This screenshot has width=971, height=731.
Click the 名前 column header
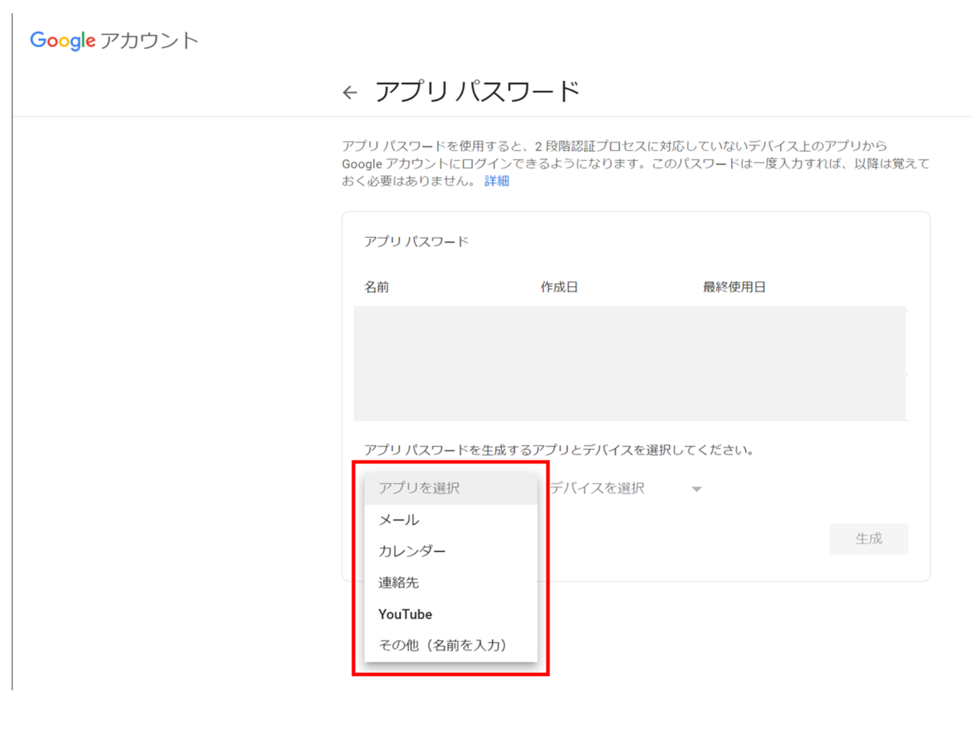[377, 287]
